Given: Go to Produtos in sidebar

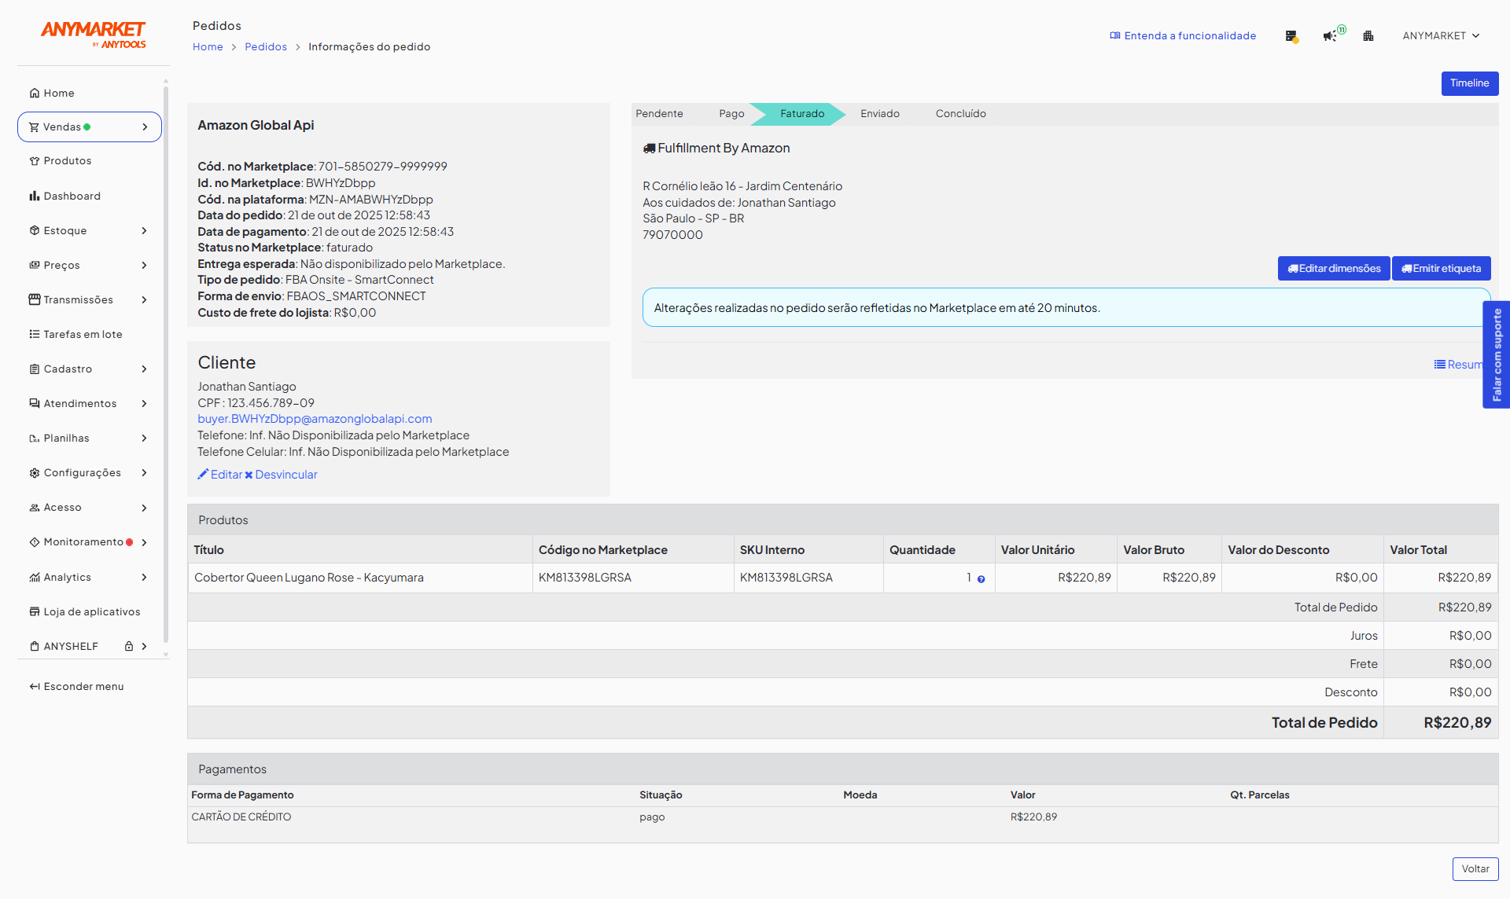Looking at the screenshot, I should point(67,161).
